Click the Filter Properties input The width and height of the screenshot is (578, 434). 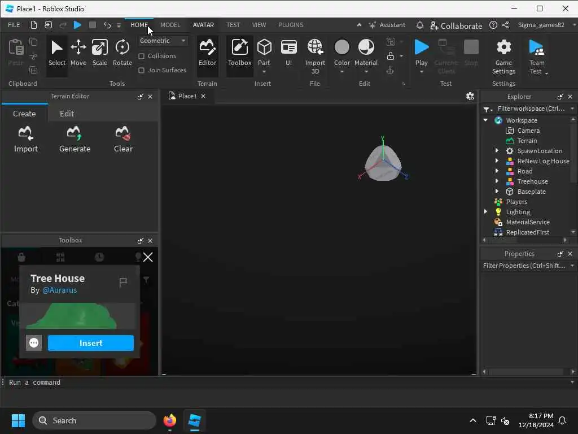tap(524, 266)
